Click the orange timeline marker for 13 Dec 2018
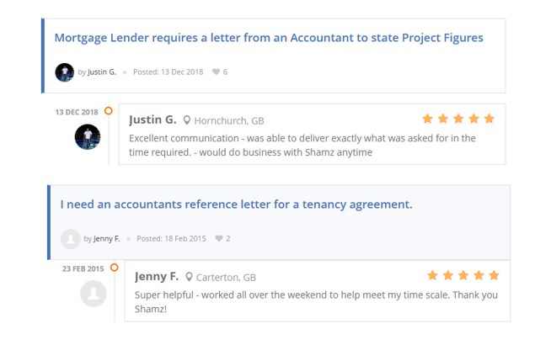Image resolution: width=551 pixels, height=345 pixels. coord(109,111)
